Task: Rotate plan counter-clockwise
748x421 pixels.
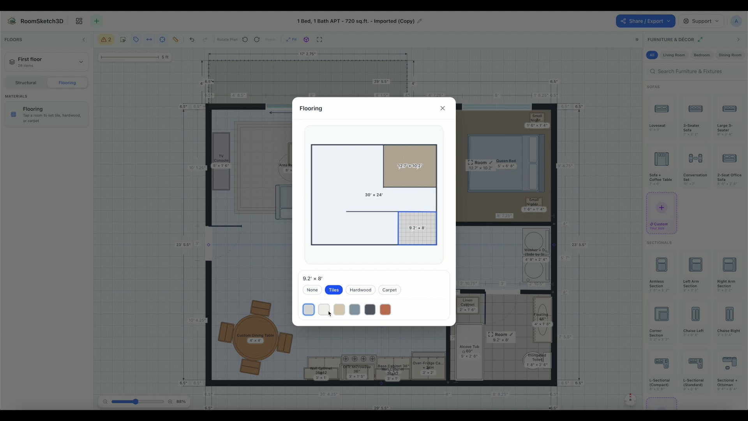Action: 245,39
